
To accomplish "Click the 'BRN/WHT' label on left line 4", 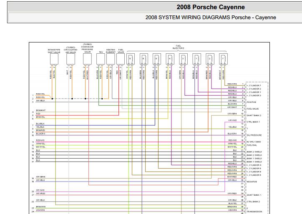I will [x=40, y=111].
